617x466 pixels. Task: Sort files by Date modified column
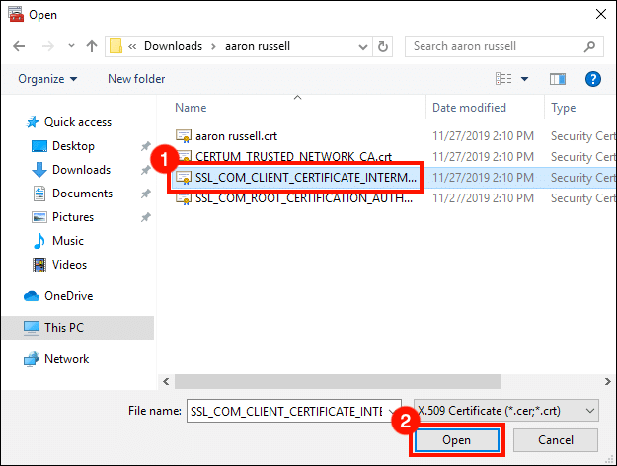pos(469,108)
